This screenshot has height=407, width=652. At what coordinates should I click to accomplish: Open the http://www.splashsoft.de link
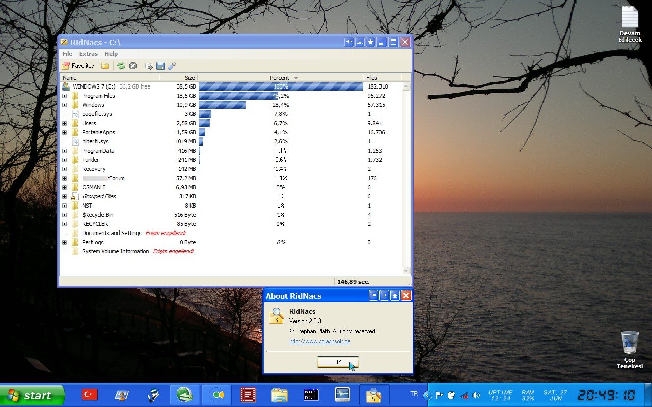pyautogui.click(x=320, y=341)
